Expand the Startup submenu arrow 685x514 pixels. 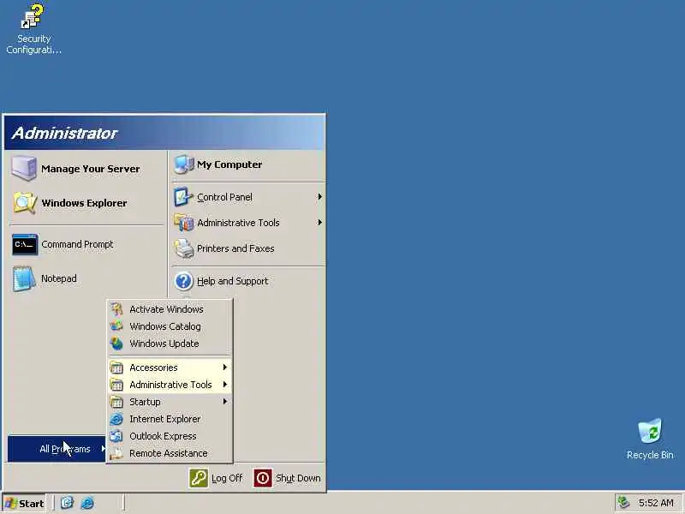point(225,402)
